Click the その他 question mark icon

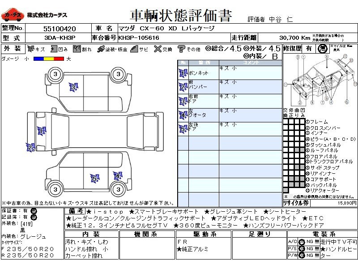(181, 49)
